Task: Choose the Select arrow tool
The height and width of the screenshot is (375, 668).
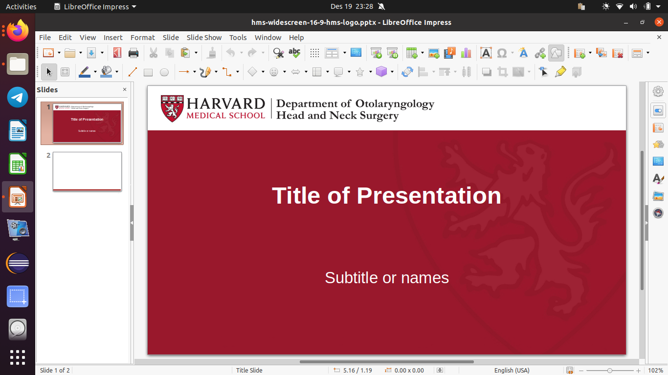Action: point(48,72)
